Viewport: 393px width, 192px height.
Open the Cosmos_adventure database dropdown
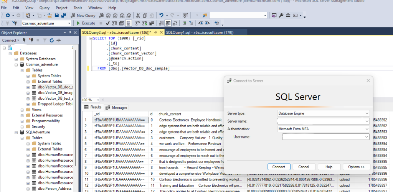point(69,23)
